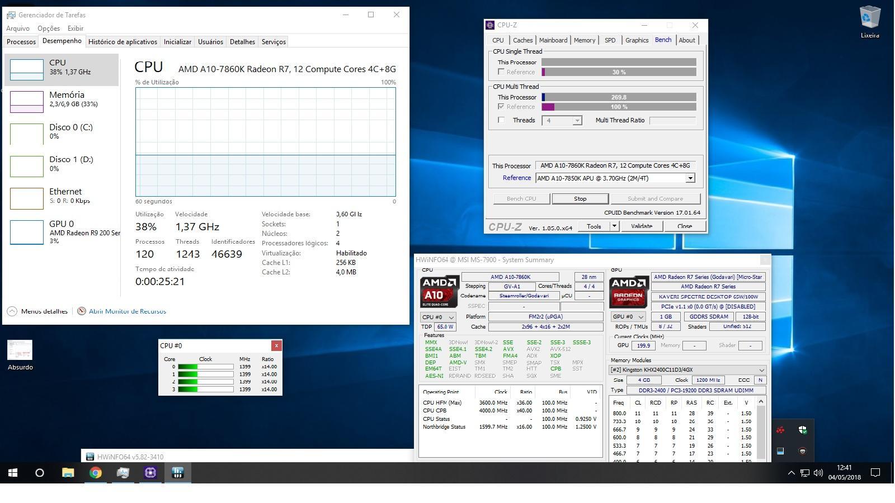Select GPU 0 in the performance sidebar

point(62,232)
